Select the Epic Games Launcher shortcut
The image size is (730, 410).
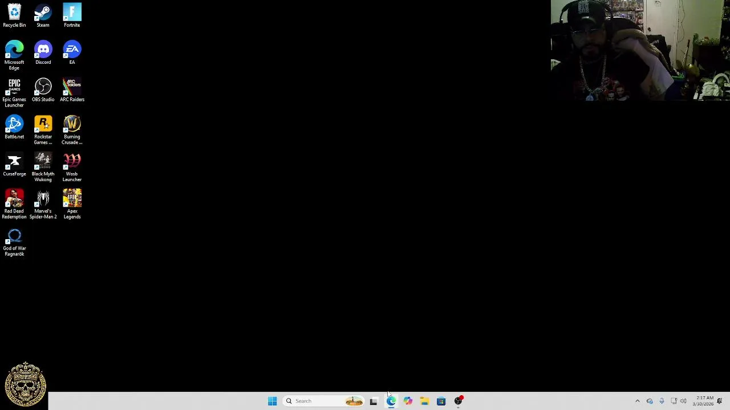coord(14,93)
